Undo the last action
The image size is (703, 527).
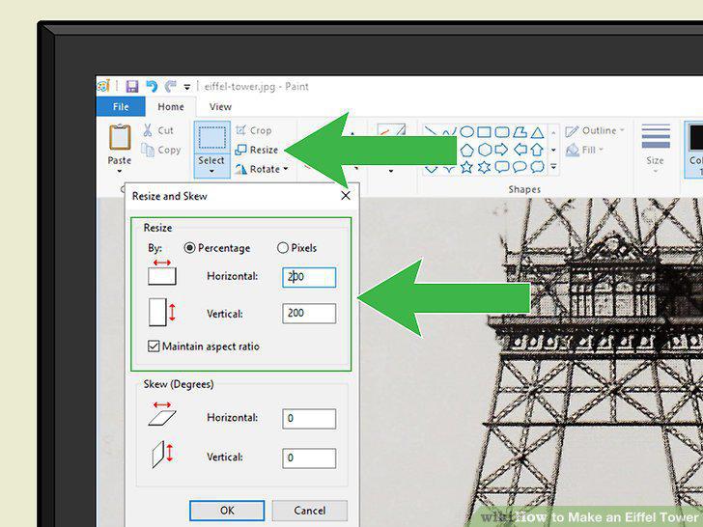point(152,86)
